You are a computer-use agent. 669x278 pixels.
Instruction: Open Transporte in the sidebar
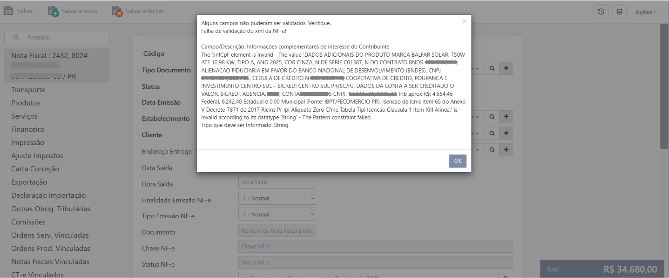coord(28,90)
